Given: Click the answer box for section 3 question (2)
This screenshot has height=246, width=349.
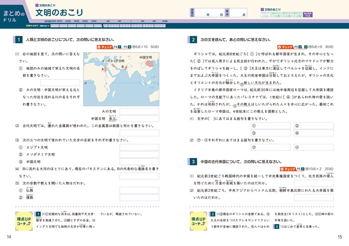Looking at the screenshot, I should pos(314,198).
